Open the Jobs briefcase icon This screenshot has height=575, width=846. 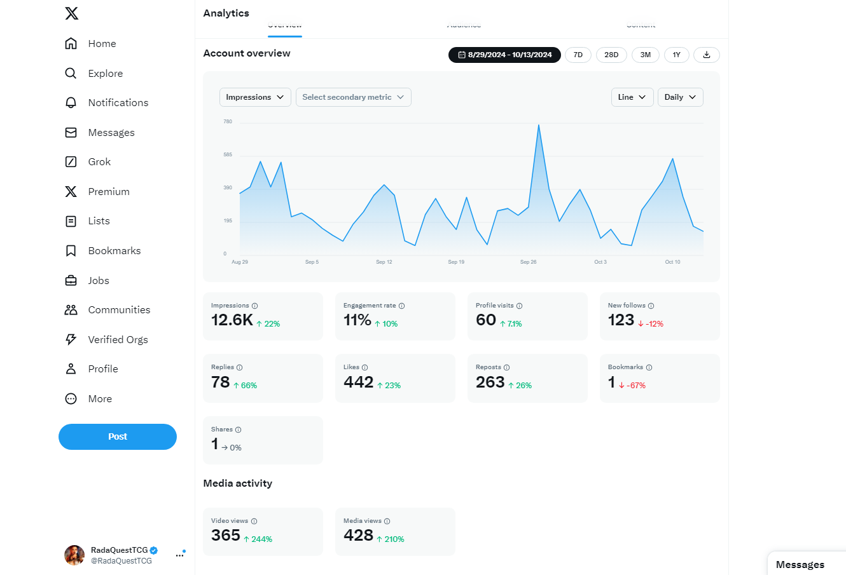(x=71, y=280)
